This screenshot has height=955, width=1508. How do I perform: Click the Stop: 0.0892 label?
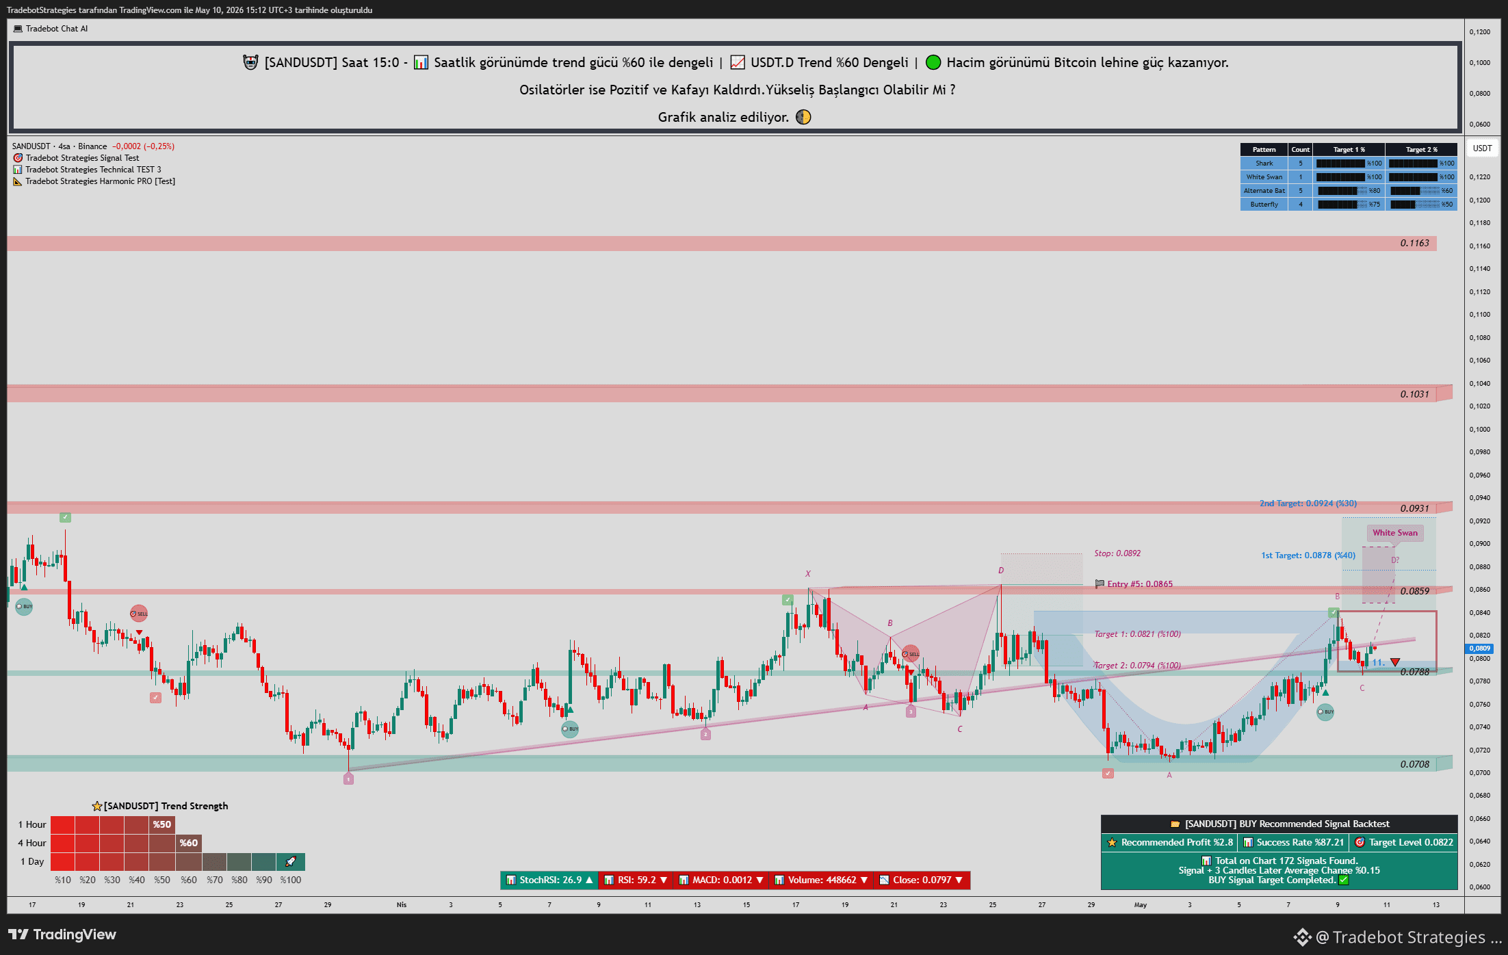(1117, 553)
